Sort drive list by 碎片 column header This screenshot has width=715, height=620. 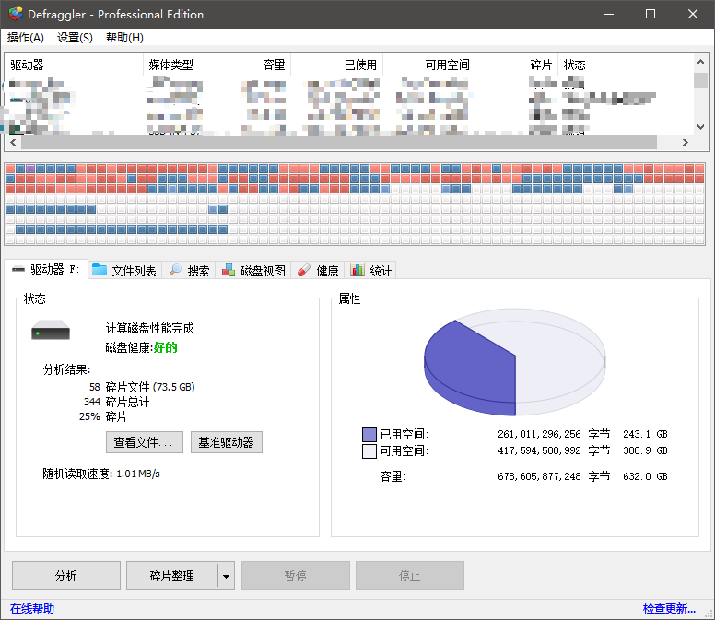pyautogui.click(x=541, y=65)
